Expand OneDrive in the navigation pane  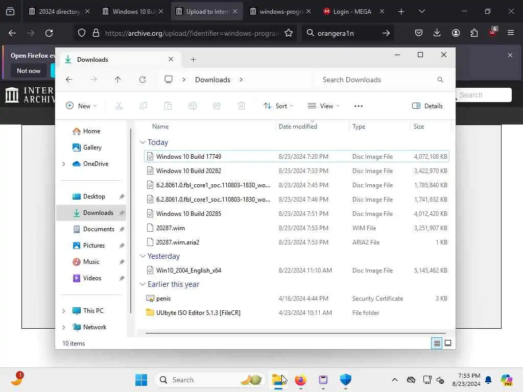64,164
